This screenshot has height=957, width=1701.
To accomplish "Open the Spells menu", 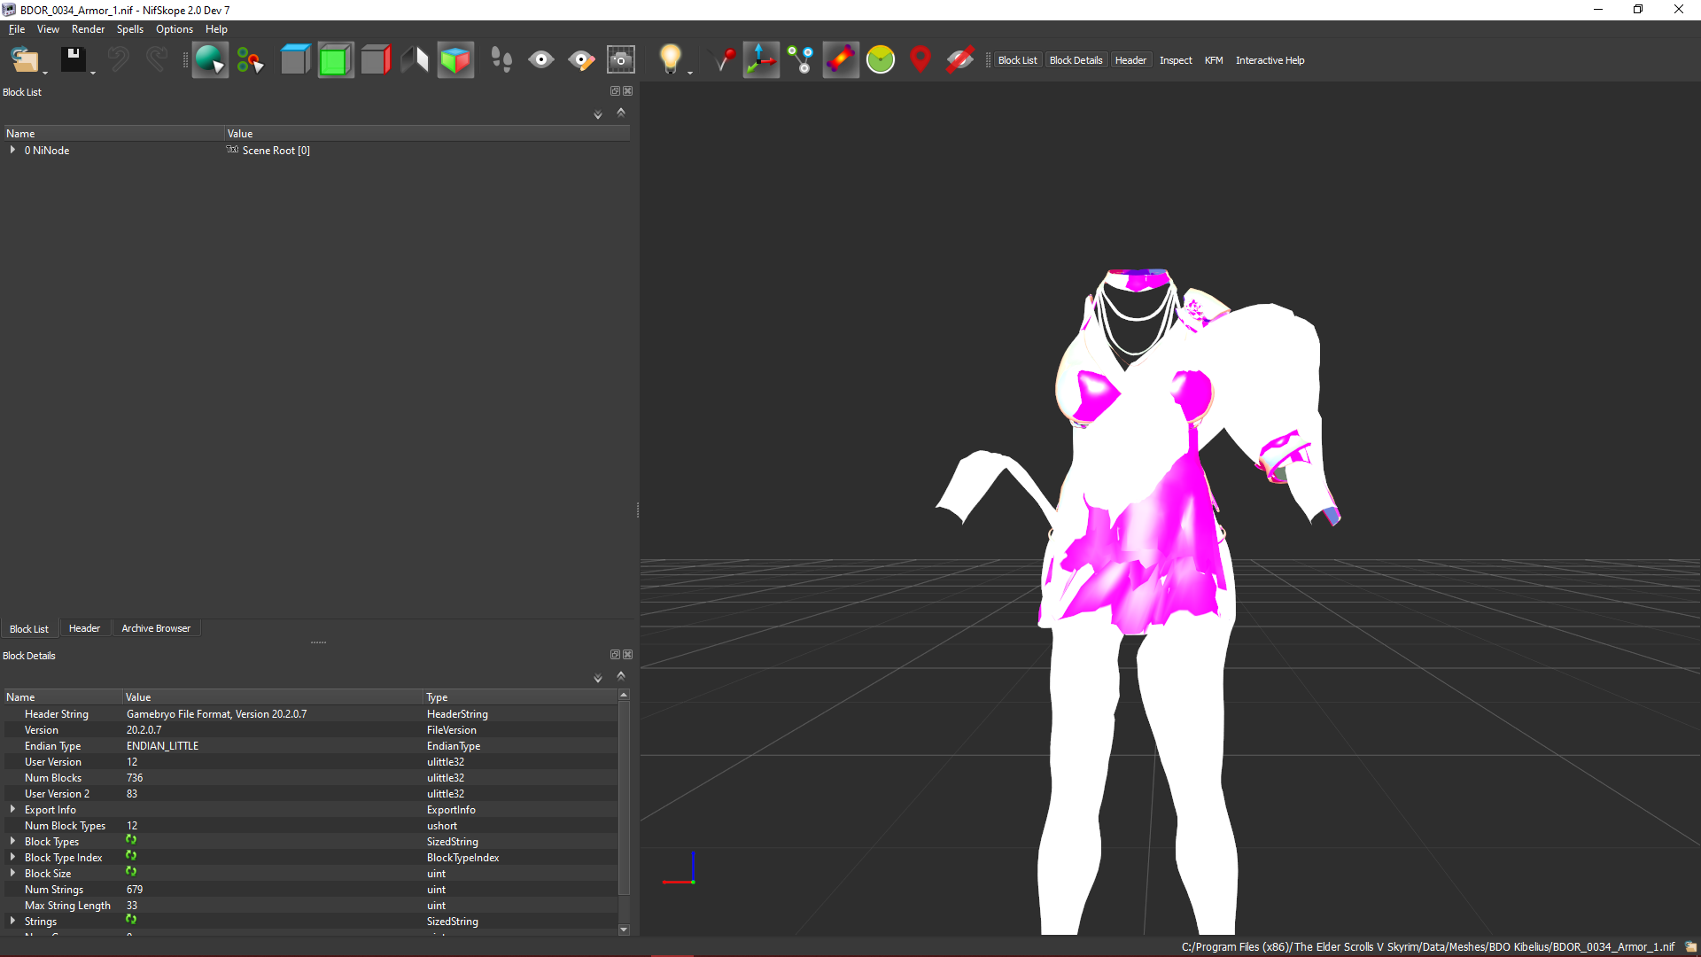I will click(129, 29).
